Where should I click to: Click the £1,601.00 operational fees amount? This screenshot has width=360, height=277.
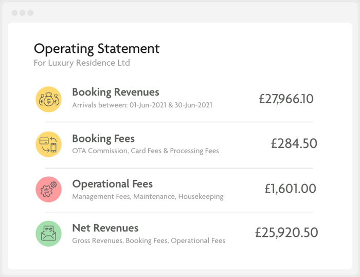(290, 189)
